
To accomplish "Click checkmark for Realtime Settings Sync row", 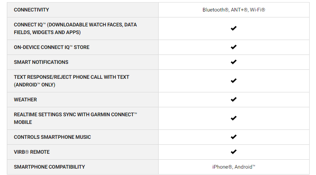I will pyautogui.click(x=233, y=118).
